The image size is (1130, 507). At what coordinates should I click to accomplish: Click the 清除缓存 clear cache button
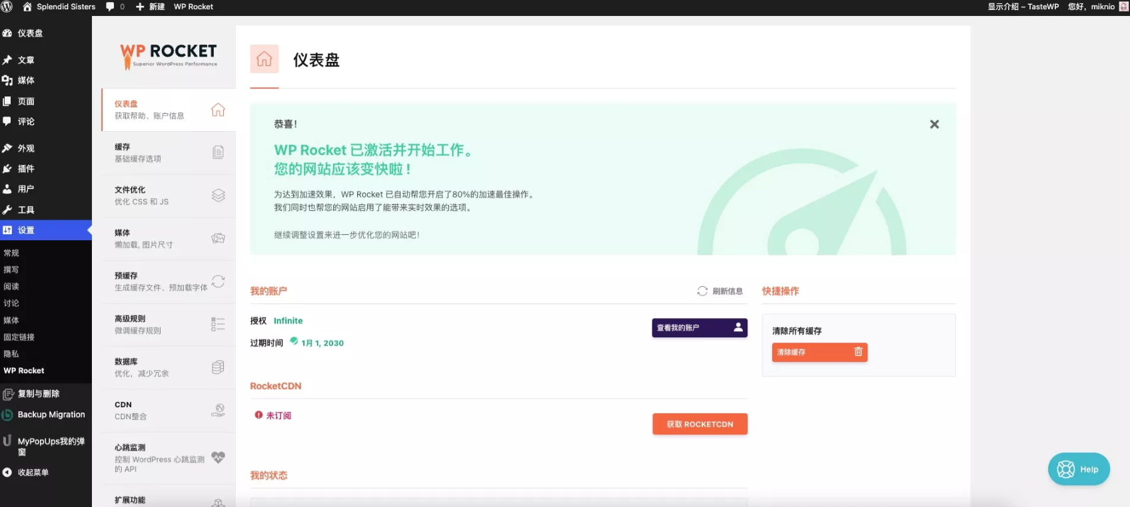[819, 352]
